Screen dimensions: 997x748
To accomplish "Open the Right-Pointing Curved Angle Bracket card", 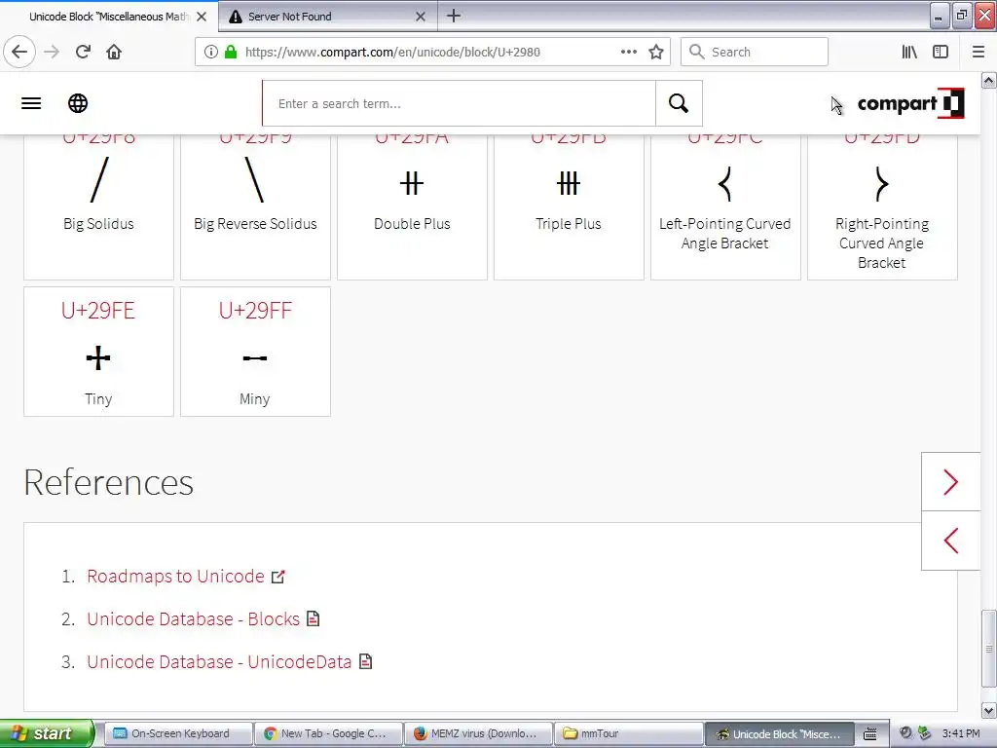I will [882, 206].
